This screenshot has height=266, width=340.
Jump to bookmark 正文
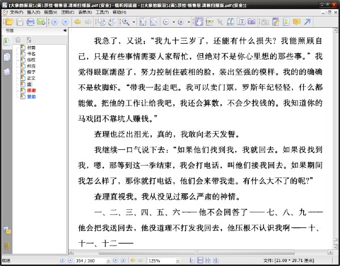click(31, 78)
